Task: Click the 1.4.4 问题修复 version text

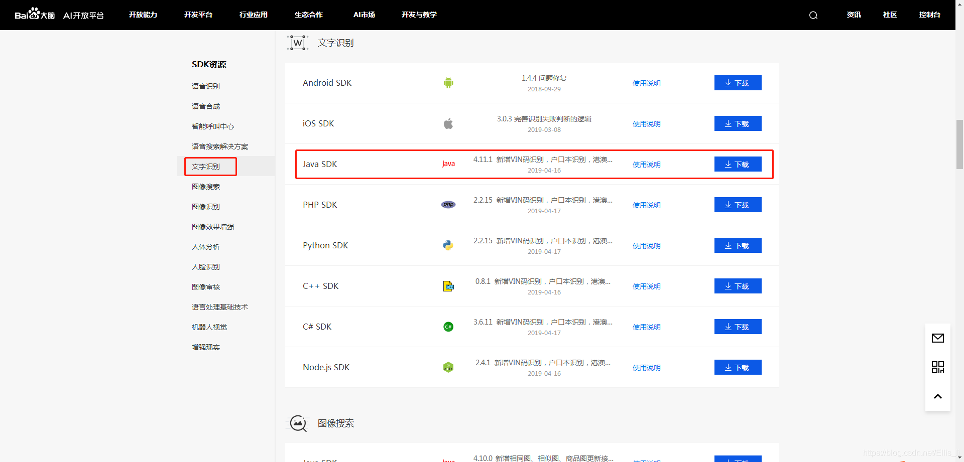Action: point(544,78)
